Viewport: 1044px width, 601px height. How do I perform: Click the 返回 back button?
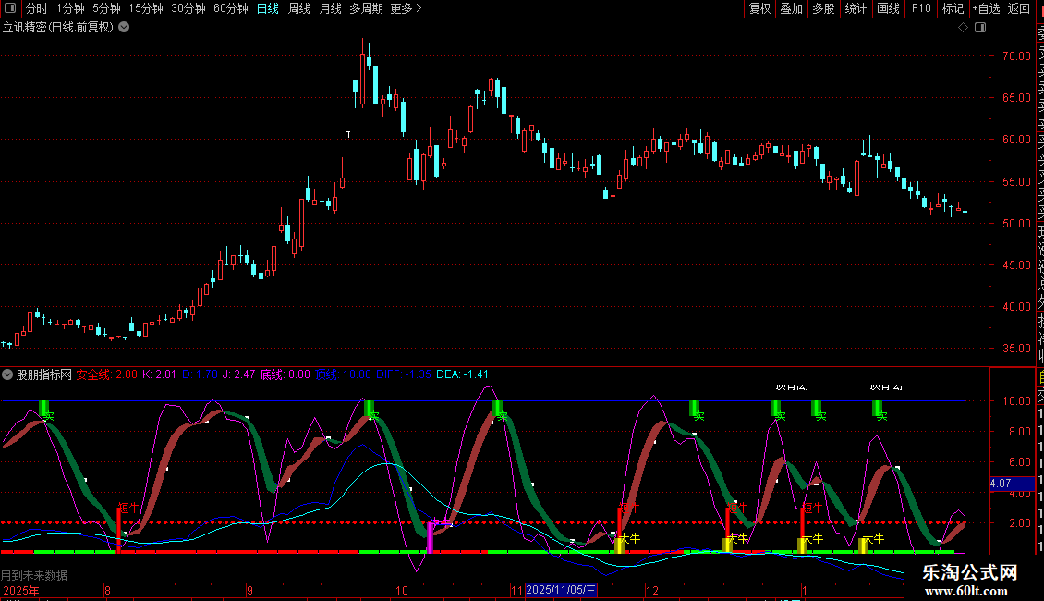[x=1018, y=8]
